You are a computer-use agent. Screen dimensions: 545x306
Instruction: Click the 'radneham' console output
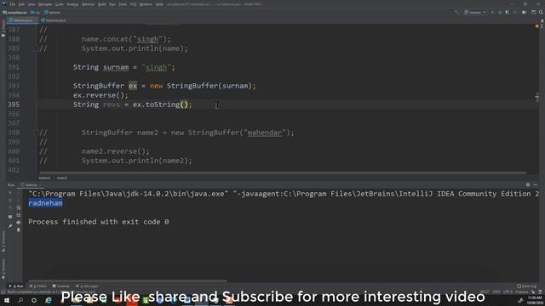[x=45, y=203]
